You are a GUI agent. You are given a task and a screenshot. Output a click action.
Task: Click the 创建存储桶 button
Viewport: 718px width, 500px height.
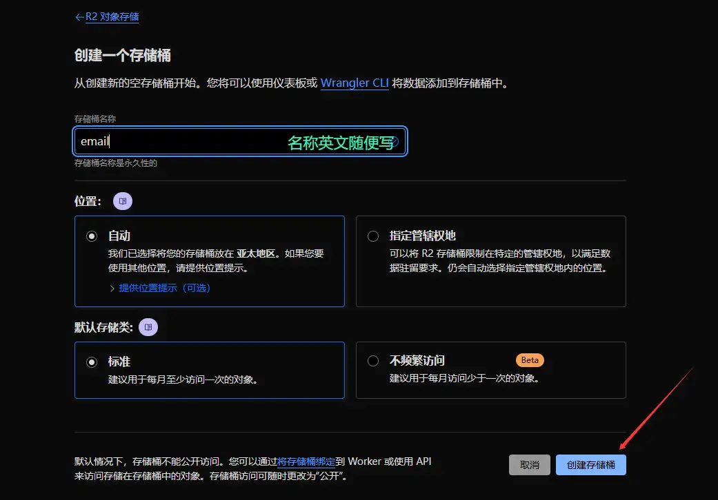(590, 464)
